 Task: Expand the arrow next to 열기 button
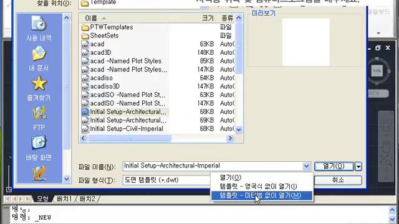pos(358,166)
